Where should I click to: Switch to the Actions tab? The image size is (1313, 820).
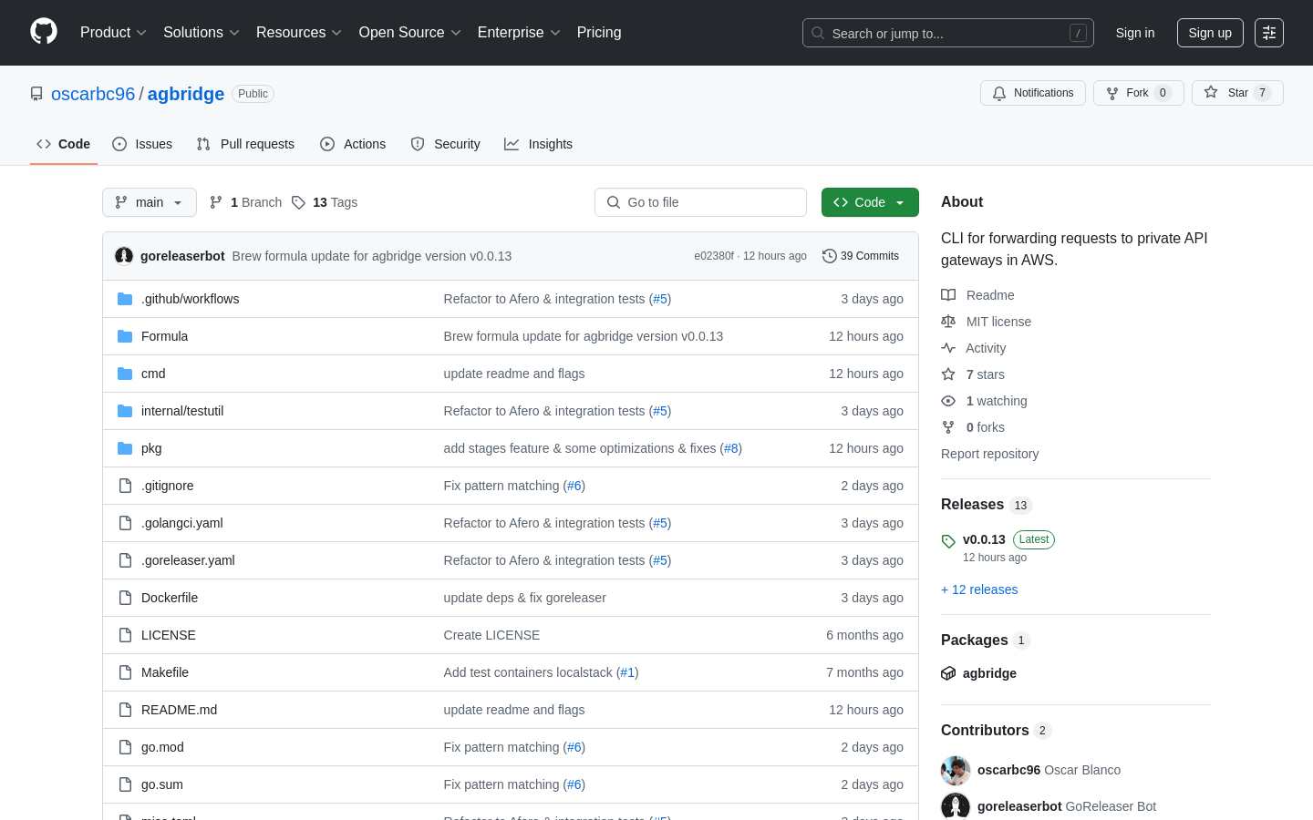[x=353, y=144]
